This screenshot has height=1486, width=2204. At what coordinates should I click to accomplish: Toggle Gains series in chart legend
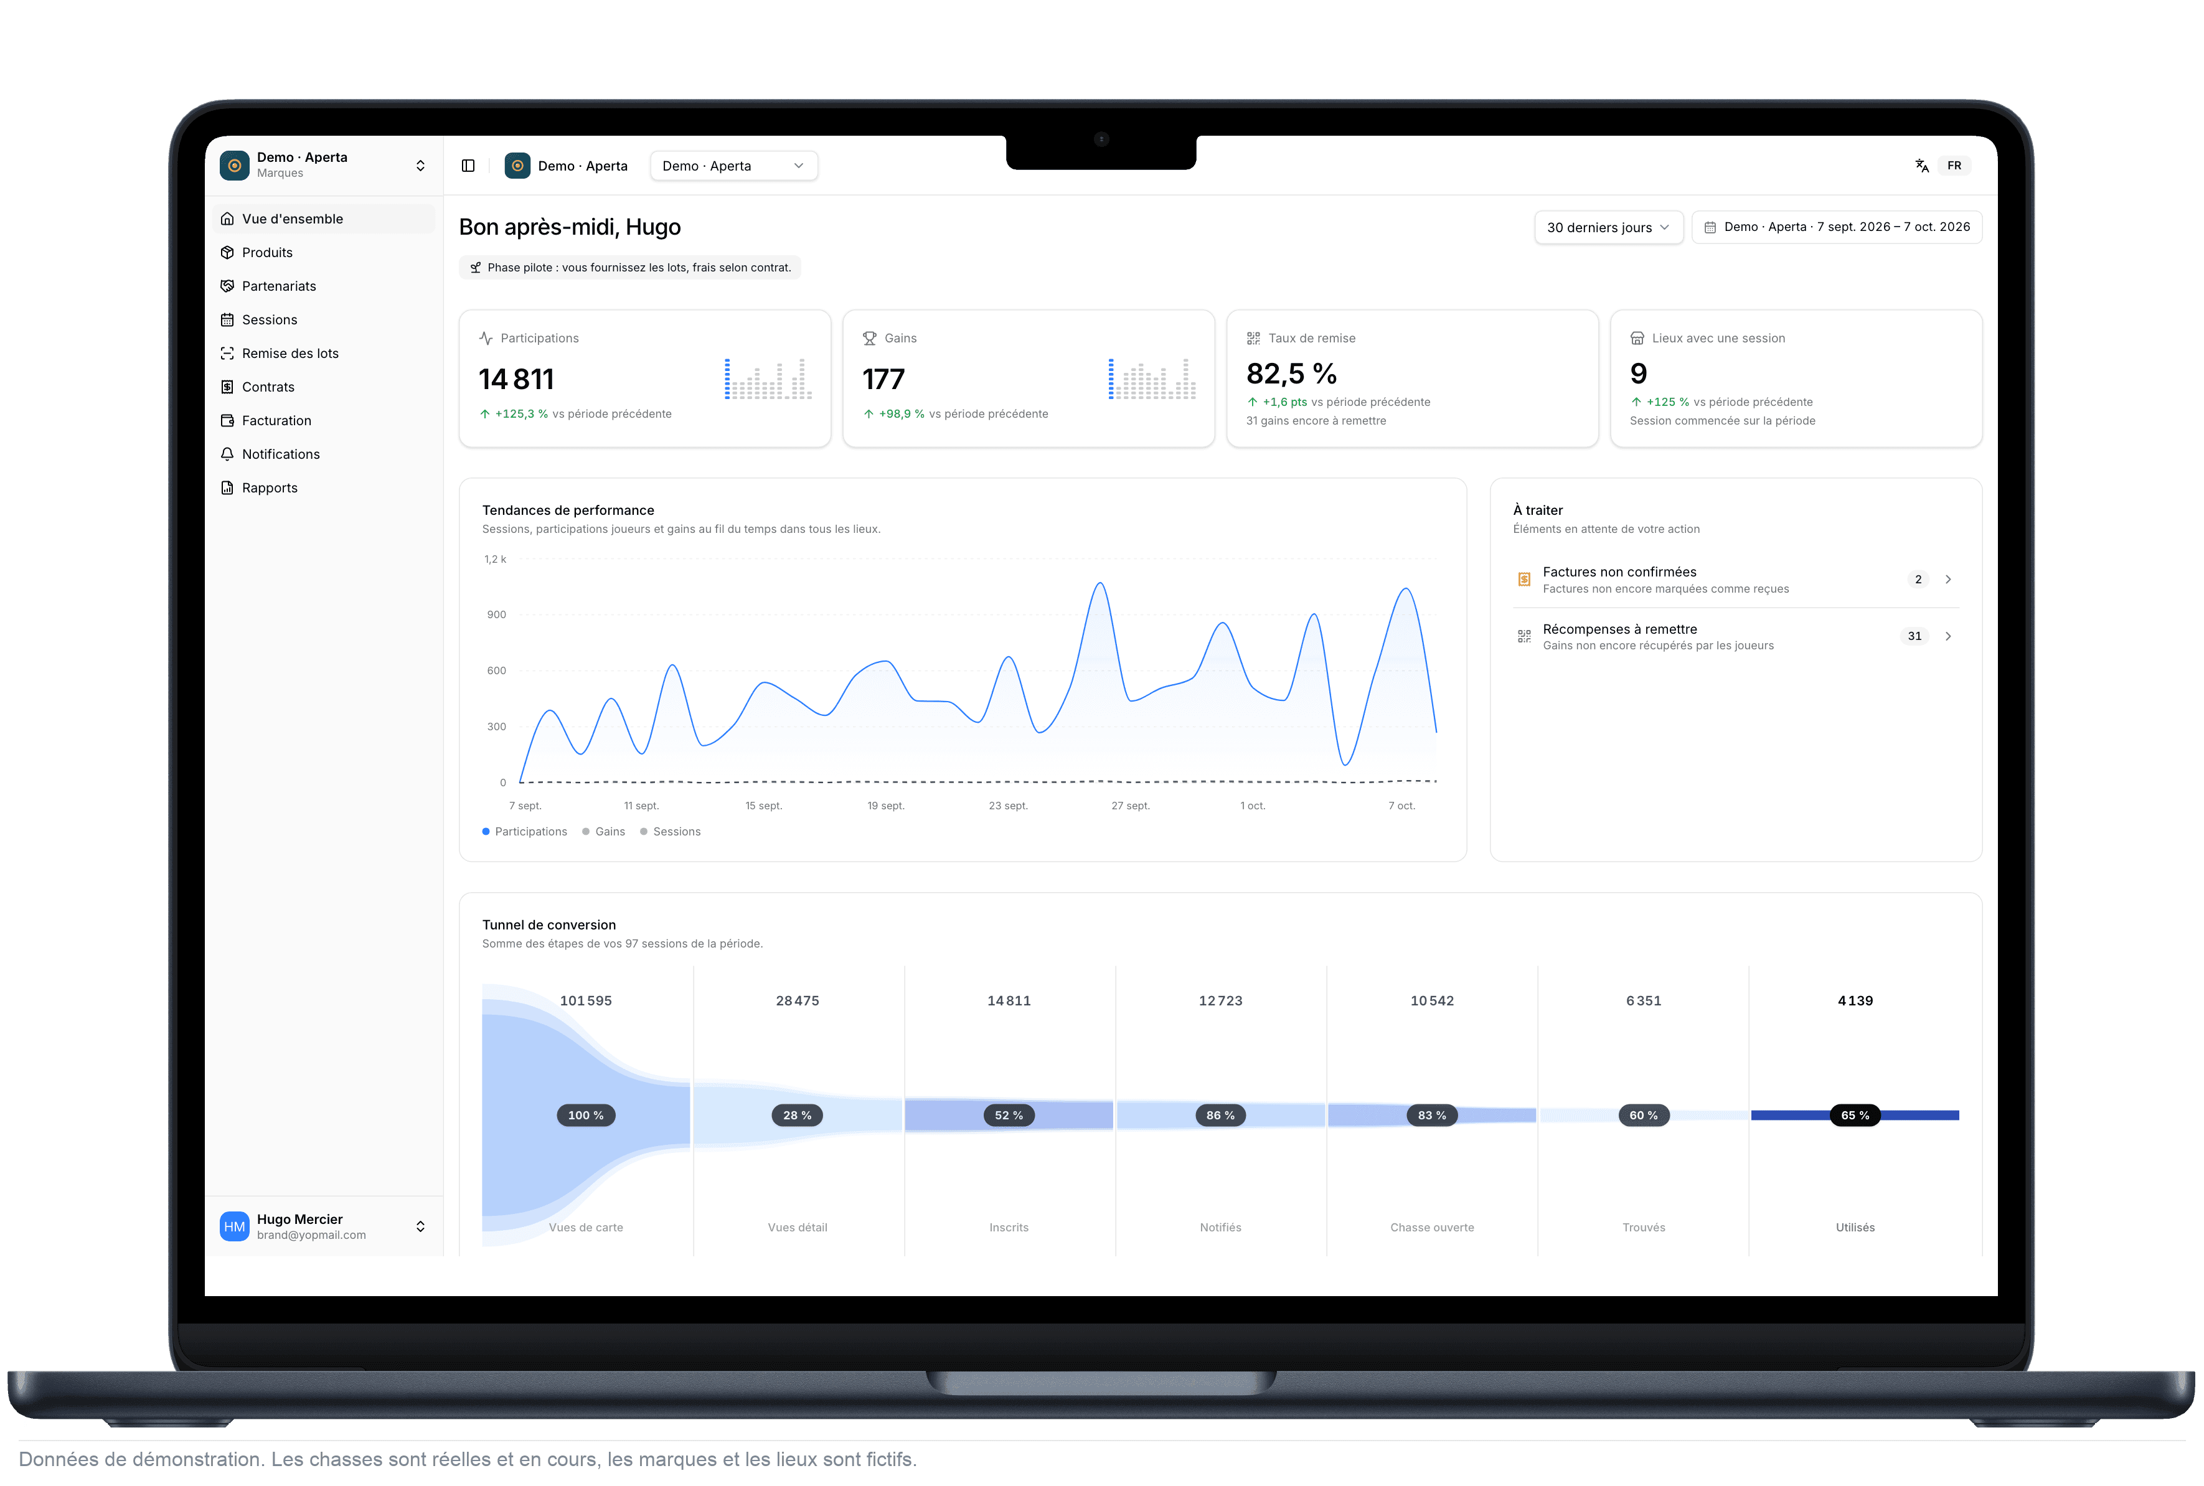coord(603,831)
